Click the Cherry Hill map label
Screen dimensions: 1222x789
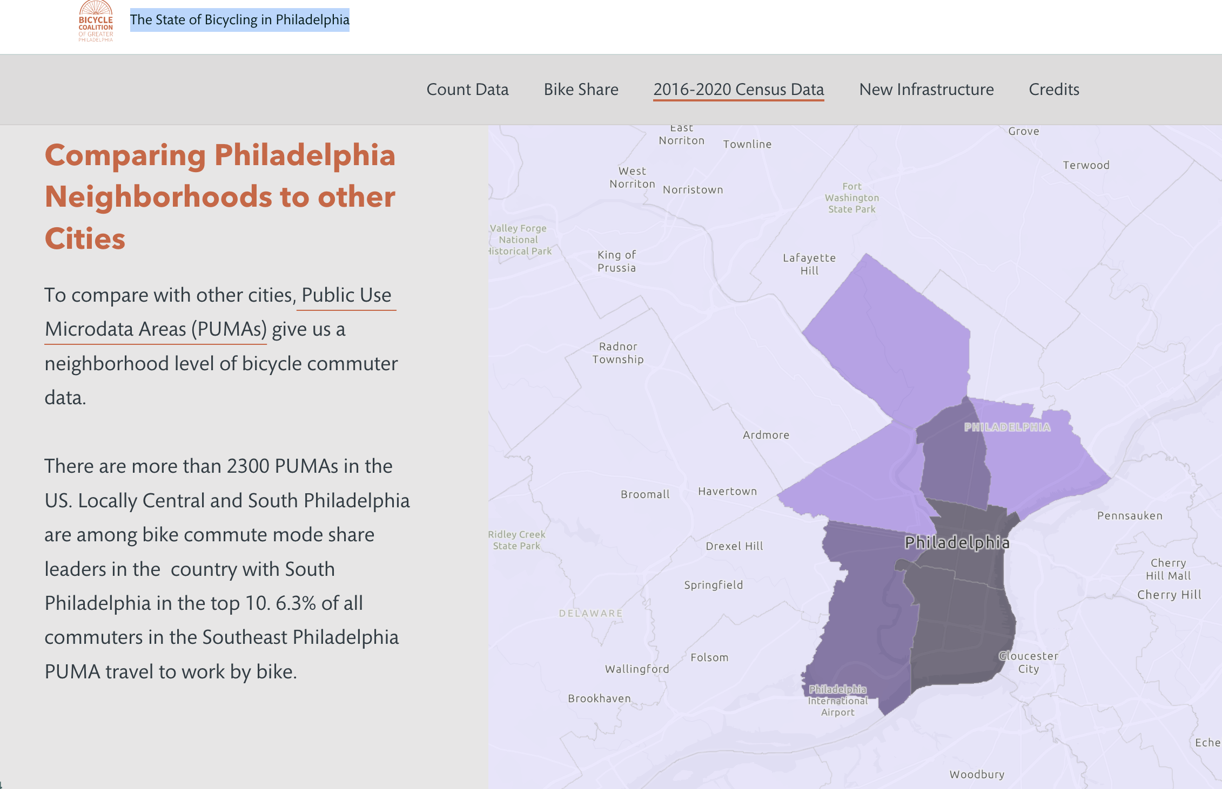(x=1169, y=595)
